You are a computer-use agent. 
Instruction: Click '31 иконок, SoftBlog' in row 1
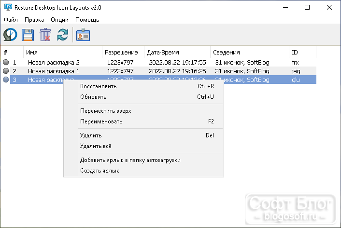pyautogui.click(x=242, y=63)
